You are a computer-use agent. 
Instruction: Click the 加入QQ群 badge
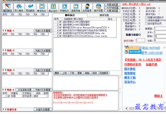133,52
